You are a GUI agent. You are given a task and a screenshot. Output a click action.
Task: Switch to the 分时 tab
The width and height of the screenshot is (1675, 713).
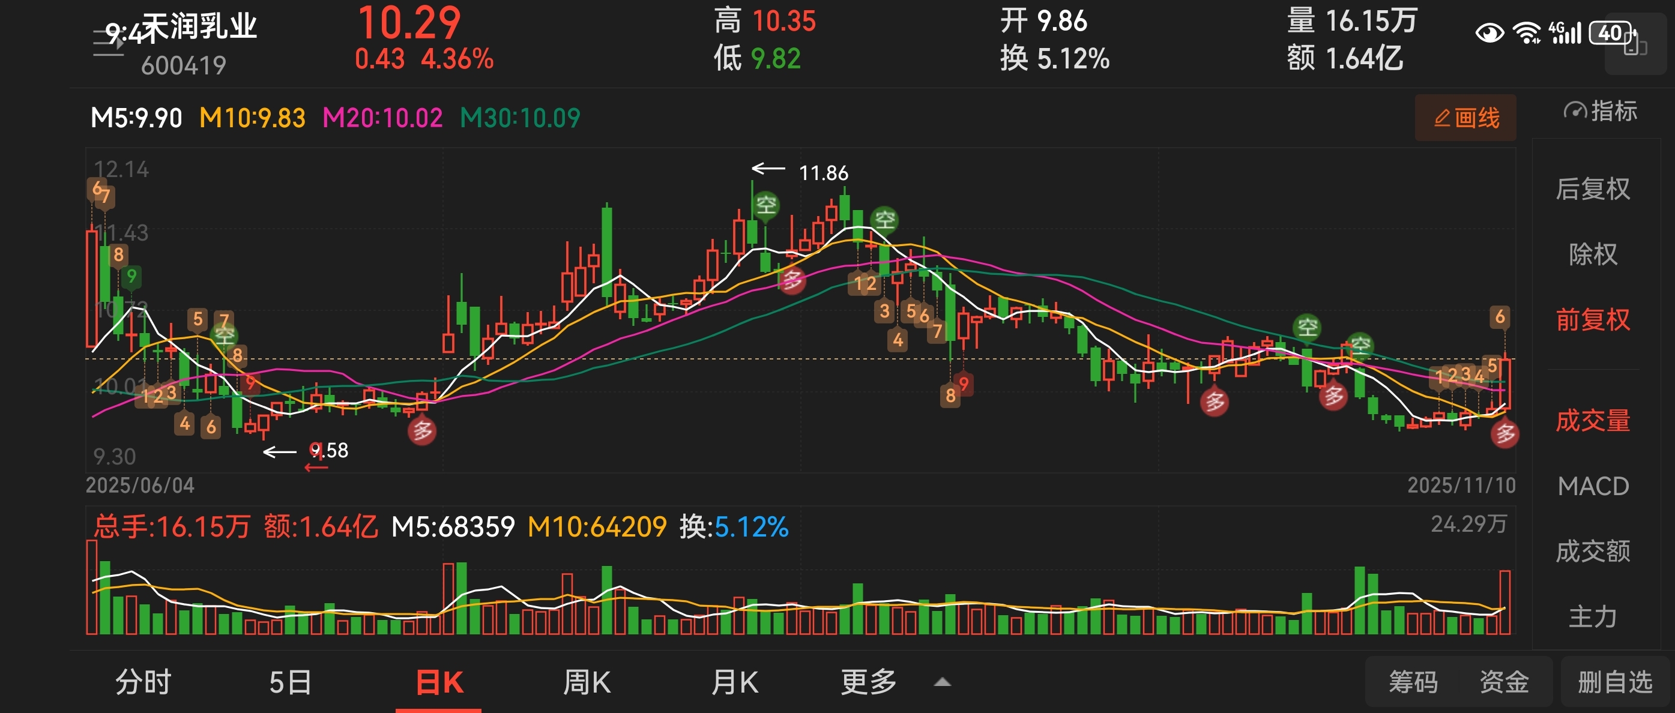(x=143, y=682)
